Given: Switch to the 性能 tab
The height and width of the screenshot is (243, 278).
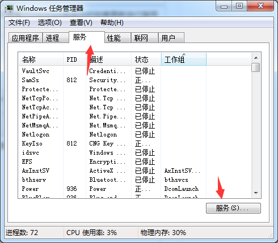Looking at the screenshot, I should (117, 38).
